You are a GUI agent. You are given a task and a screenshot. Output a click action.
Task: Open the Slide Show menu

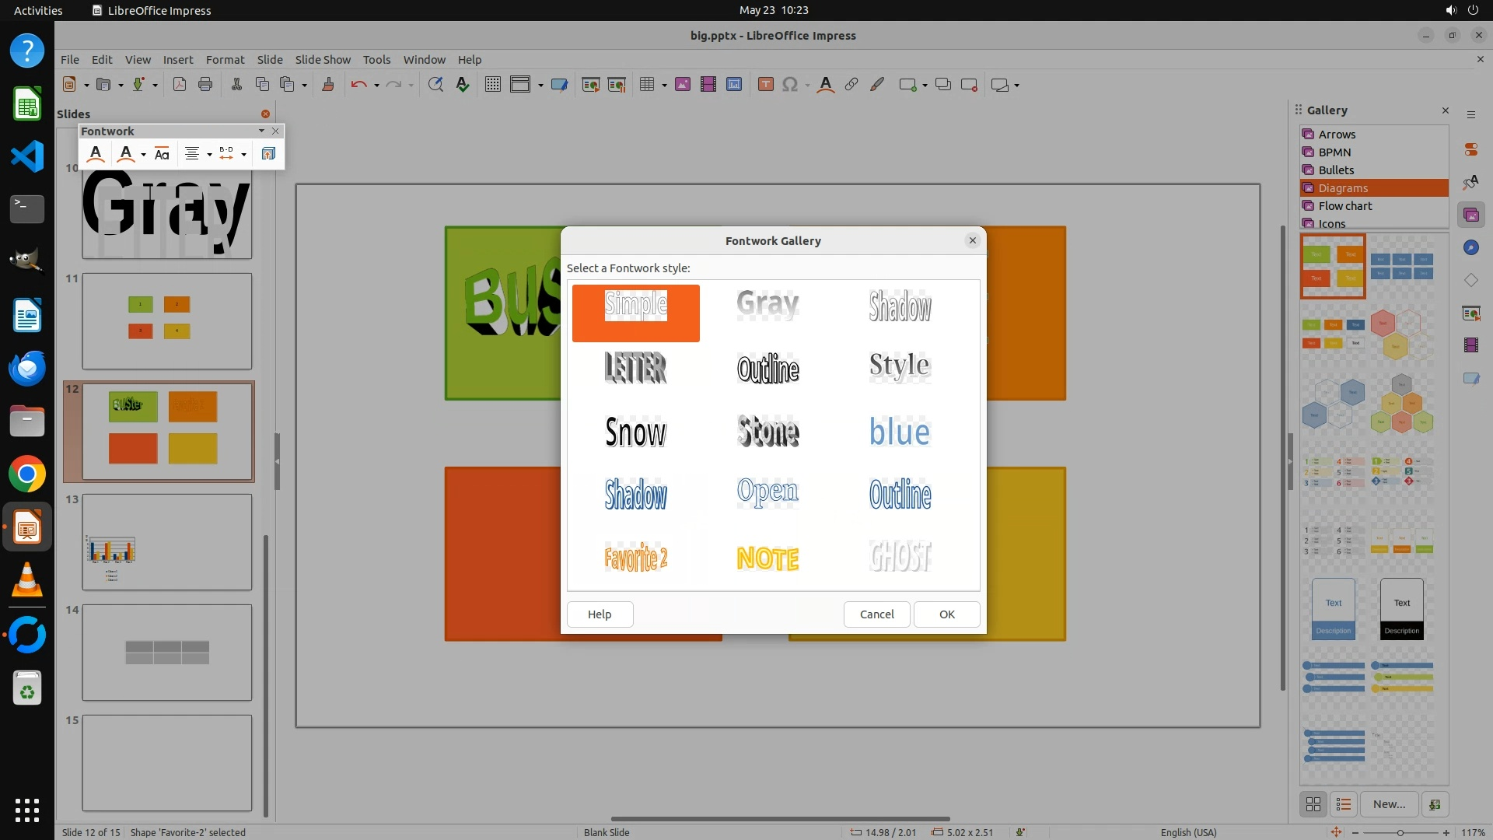click(x=322, y=60)
